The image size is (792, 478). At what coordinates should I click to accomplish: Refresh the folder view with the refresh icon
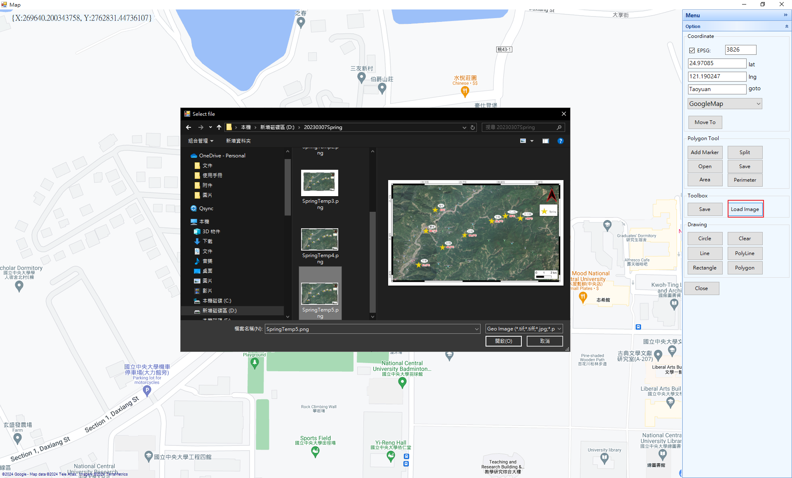coord(472,127)
